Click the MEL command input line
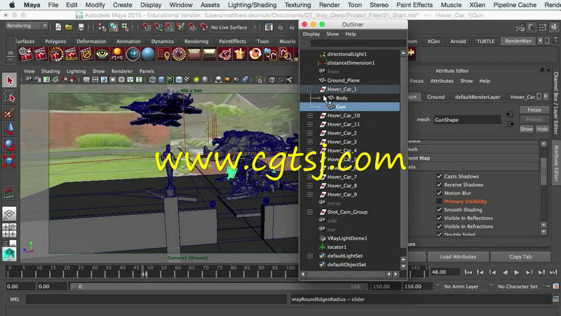This screenshot has width=561, height=316. [x=156, y=299]
